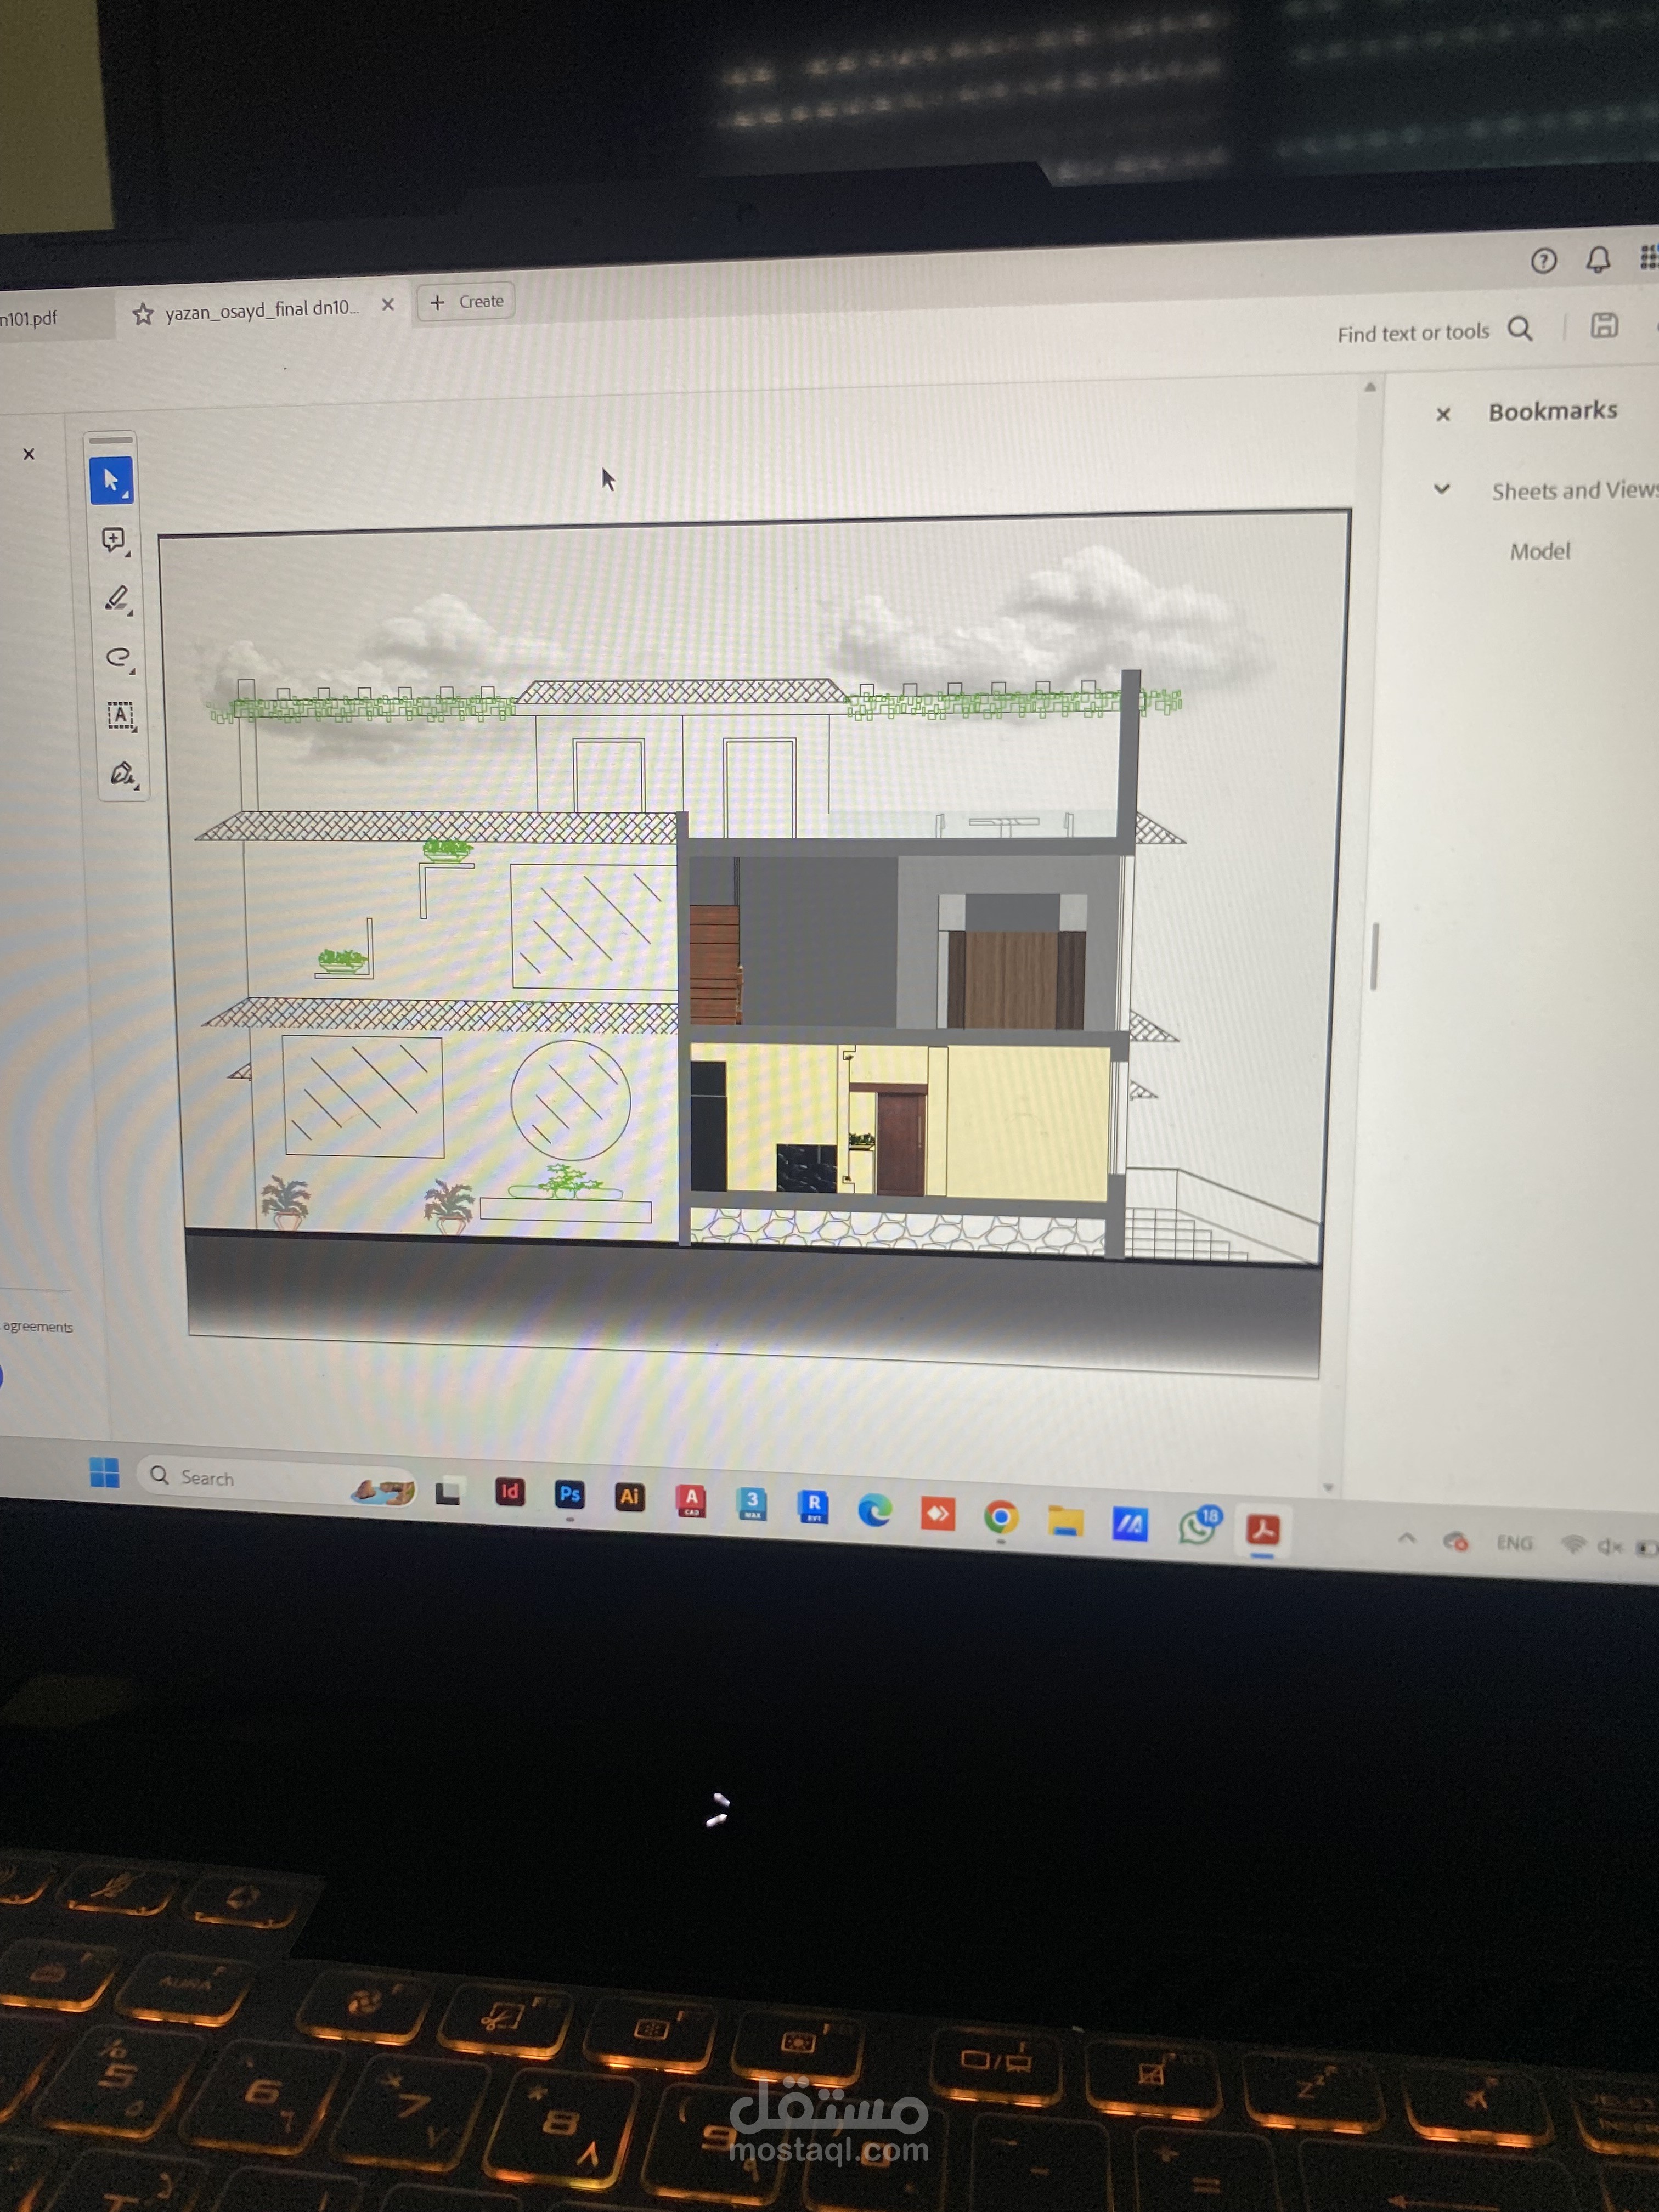Click the document scrollbar up arrow
Image resolution: width=1659 pixels, height=2212 pixels.
(1370, 387)
